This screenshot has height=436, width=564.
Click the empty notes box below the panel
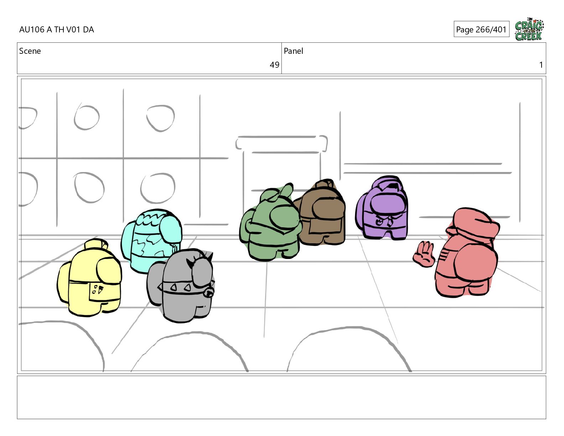[281, 398]
